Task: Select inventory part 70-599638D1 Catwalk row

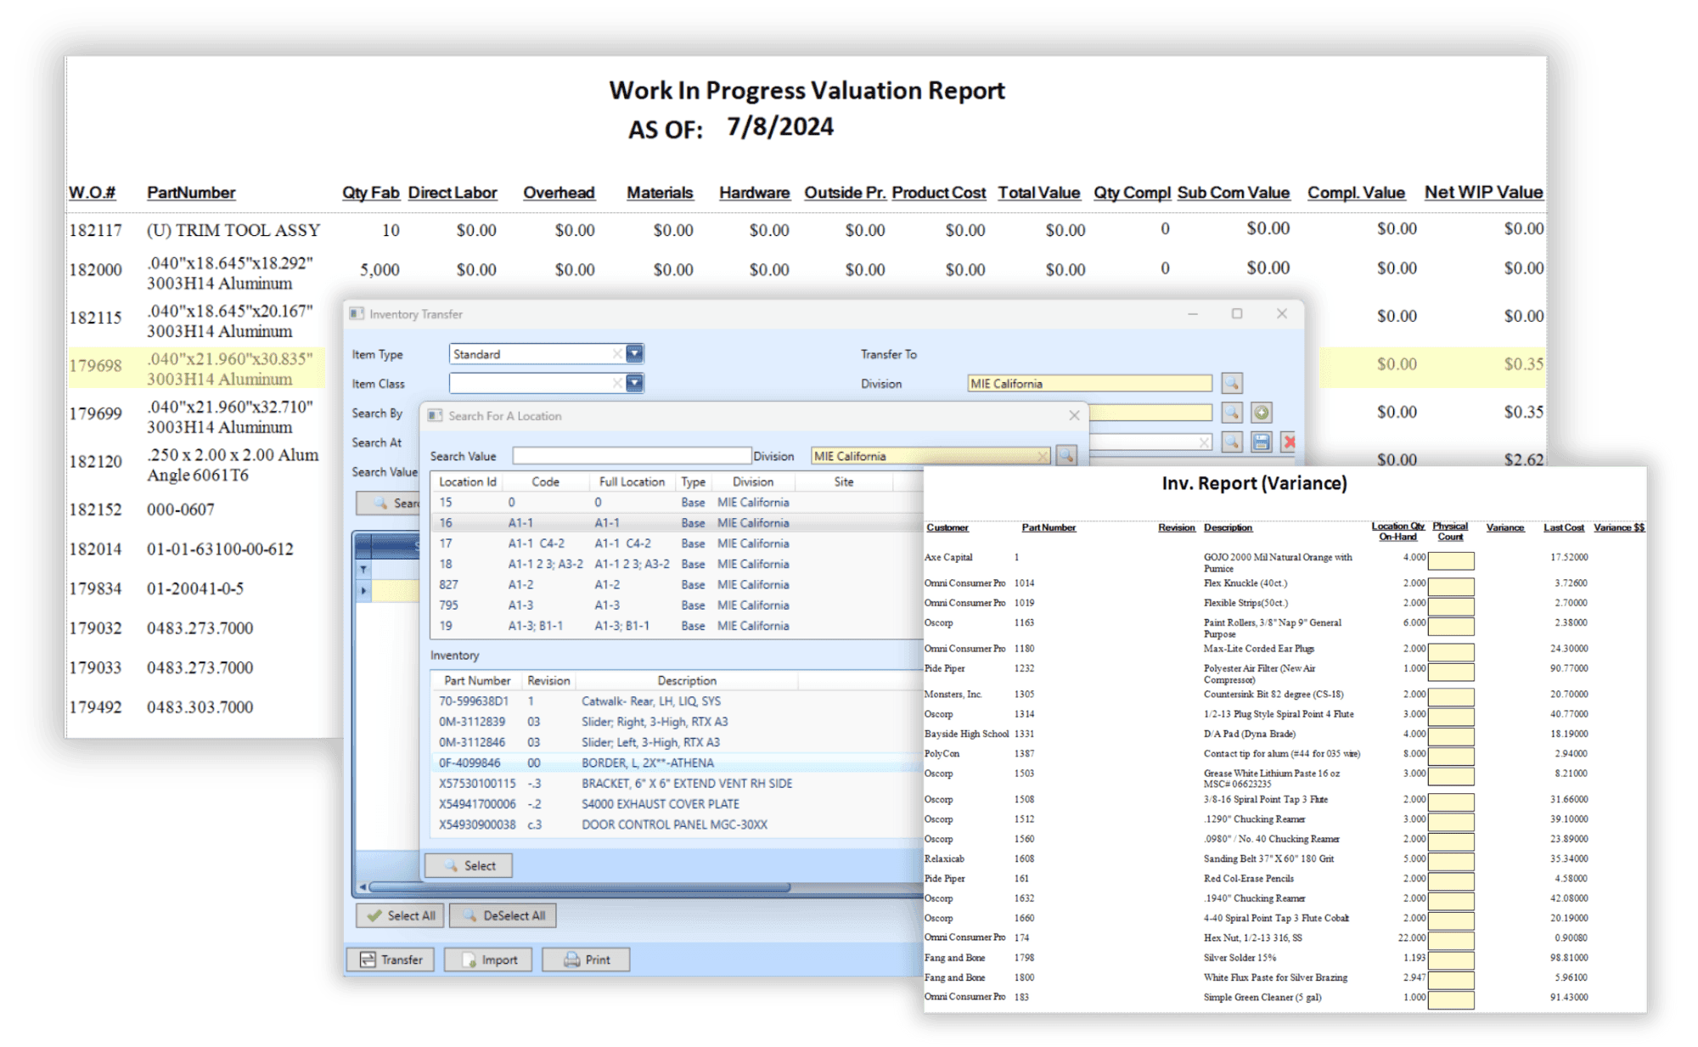Action: tap(675, 701)
